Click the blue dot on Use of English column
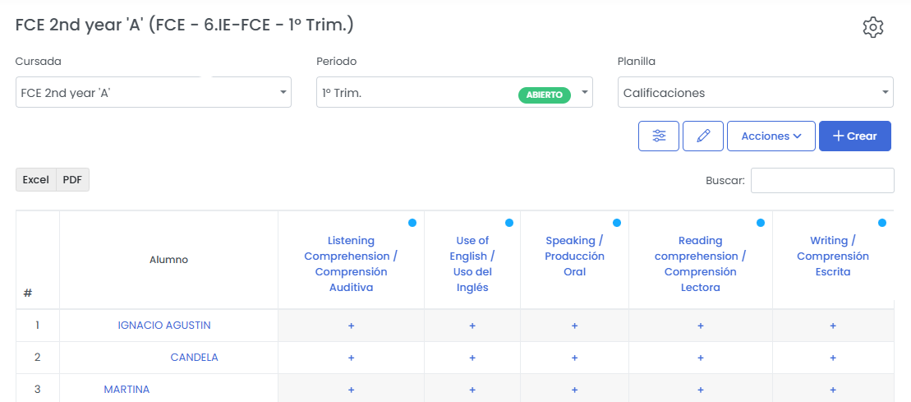The image size is (911, 402). pyautogui.click(x=509, y=223)
